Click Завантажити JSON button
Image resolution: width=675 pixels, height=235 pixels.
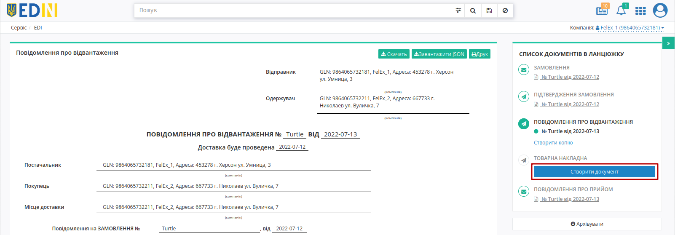pos(439,54)
